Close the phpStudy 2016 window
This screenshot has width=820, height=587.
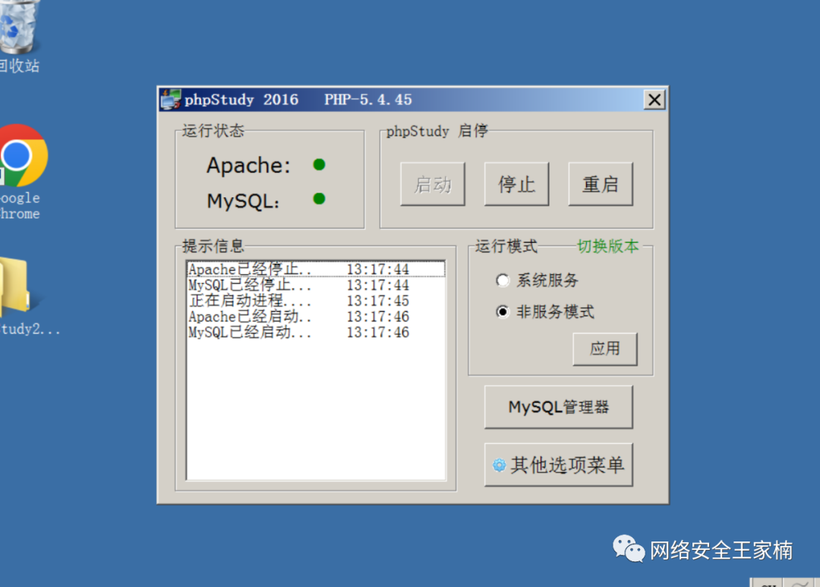pos(654,99)
